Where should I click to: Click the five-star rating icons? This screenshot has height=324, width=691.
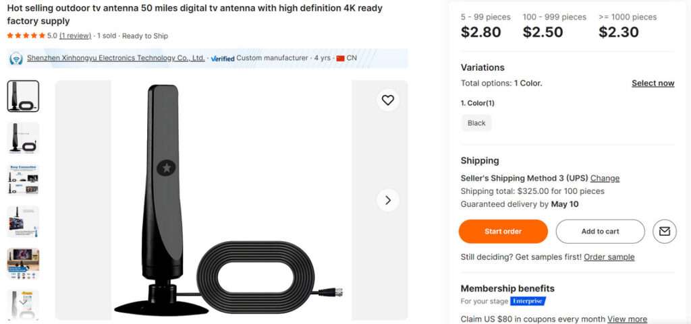pos(26,36)
